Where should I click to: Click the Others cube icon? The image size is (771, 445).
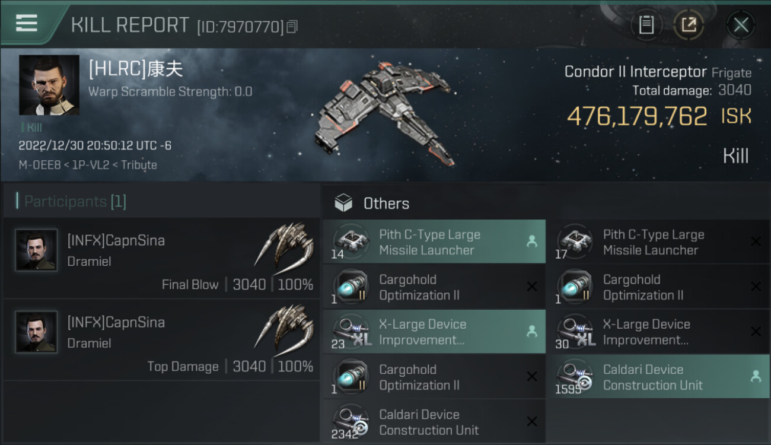click(x=344, y=204)
